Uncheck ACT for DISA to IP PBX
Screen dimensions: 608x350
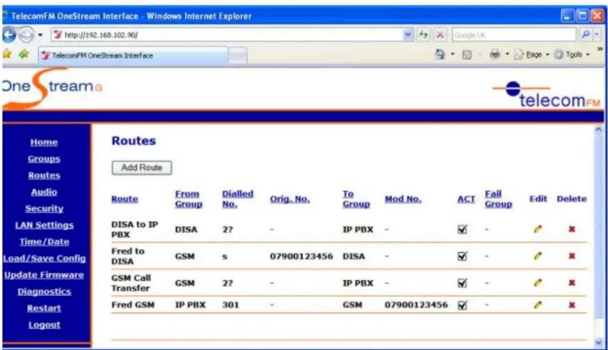(462, 229)
